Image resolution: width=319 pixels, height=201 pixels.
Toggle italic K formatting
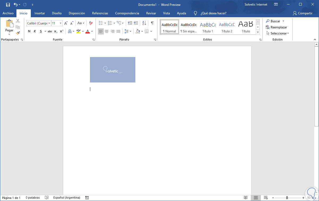tap(35, 31)
